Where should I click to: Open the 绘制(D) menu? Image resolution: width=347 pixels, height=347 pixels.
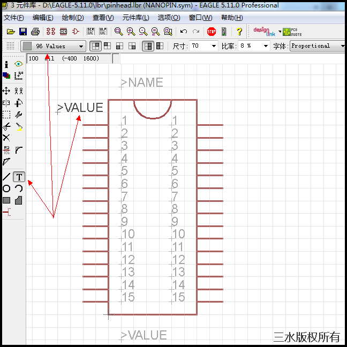click(x=73, y=18)
